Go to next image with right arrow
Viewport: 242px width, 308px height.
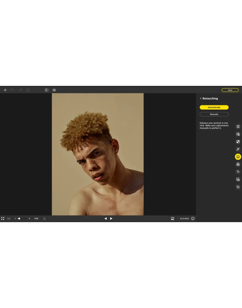(111, 219)
